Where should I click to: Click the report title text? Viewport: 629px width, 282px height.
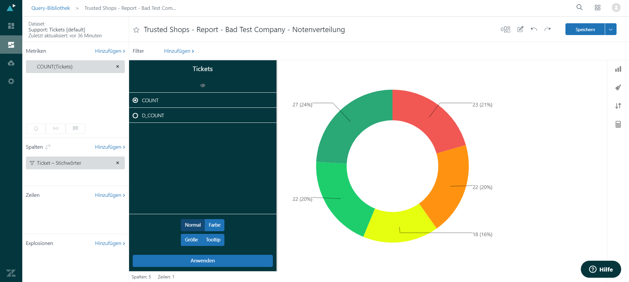click(244, 30)
